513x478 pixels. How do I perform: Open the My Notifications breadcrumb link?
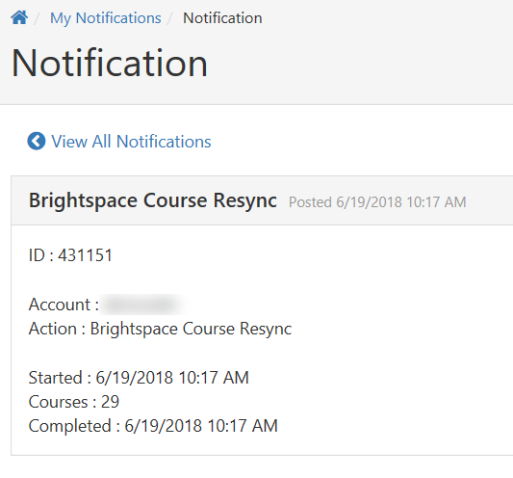click(x=105, y=18)
